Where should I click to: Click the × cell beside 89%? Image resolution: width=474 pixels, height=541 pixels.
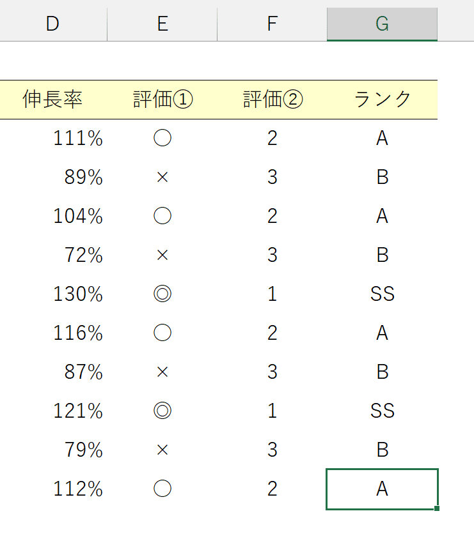[x=162, y=178]
